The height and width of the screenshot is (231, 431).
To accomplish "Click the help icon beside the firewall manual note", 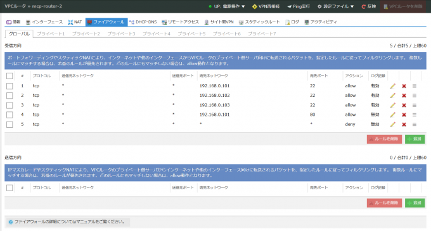I will coord(11,222).
